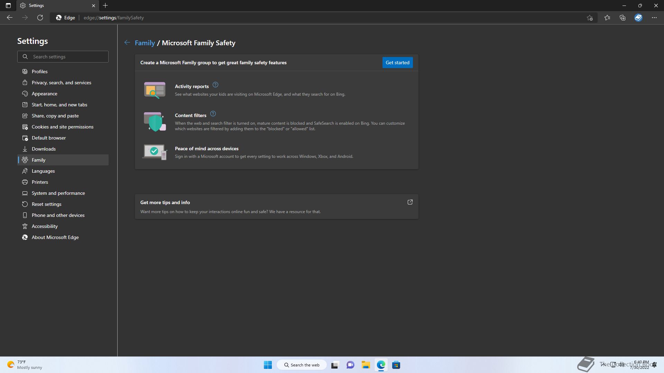Open File Explorer on the taskbar
The width and height of the screenshot is (664, 373).
[366, 365]
